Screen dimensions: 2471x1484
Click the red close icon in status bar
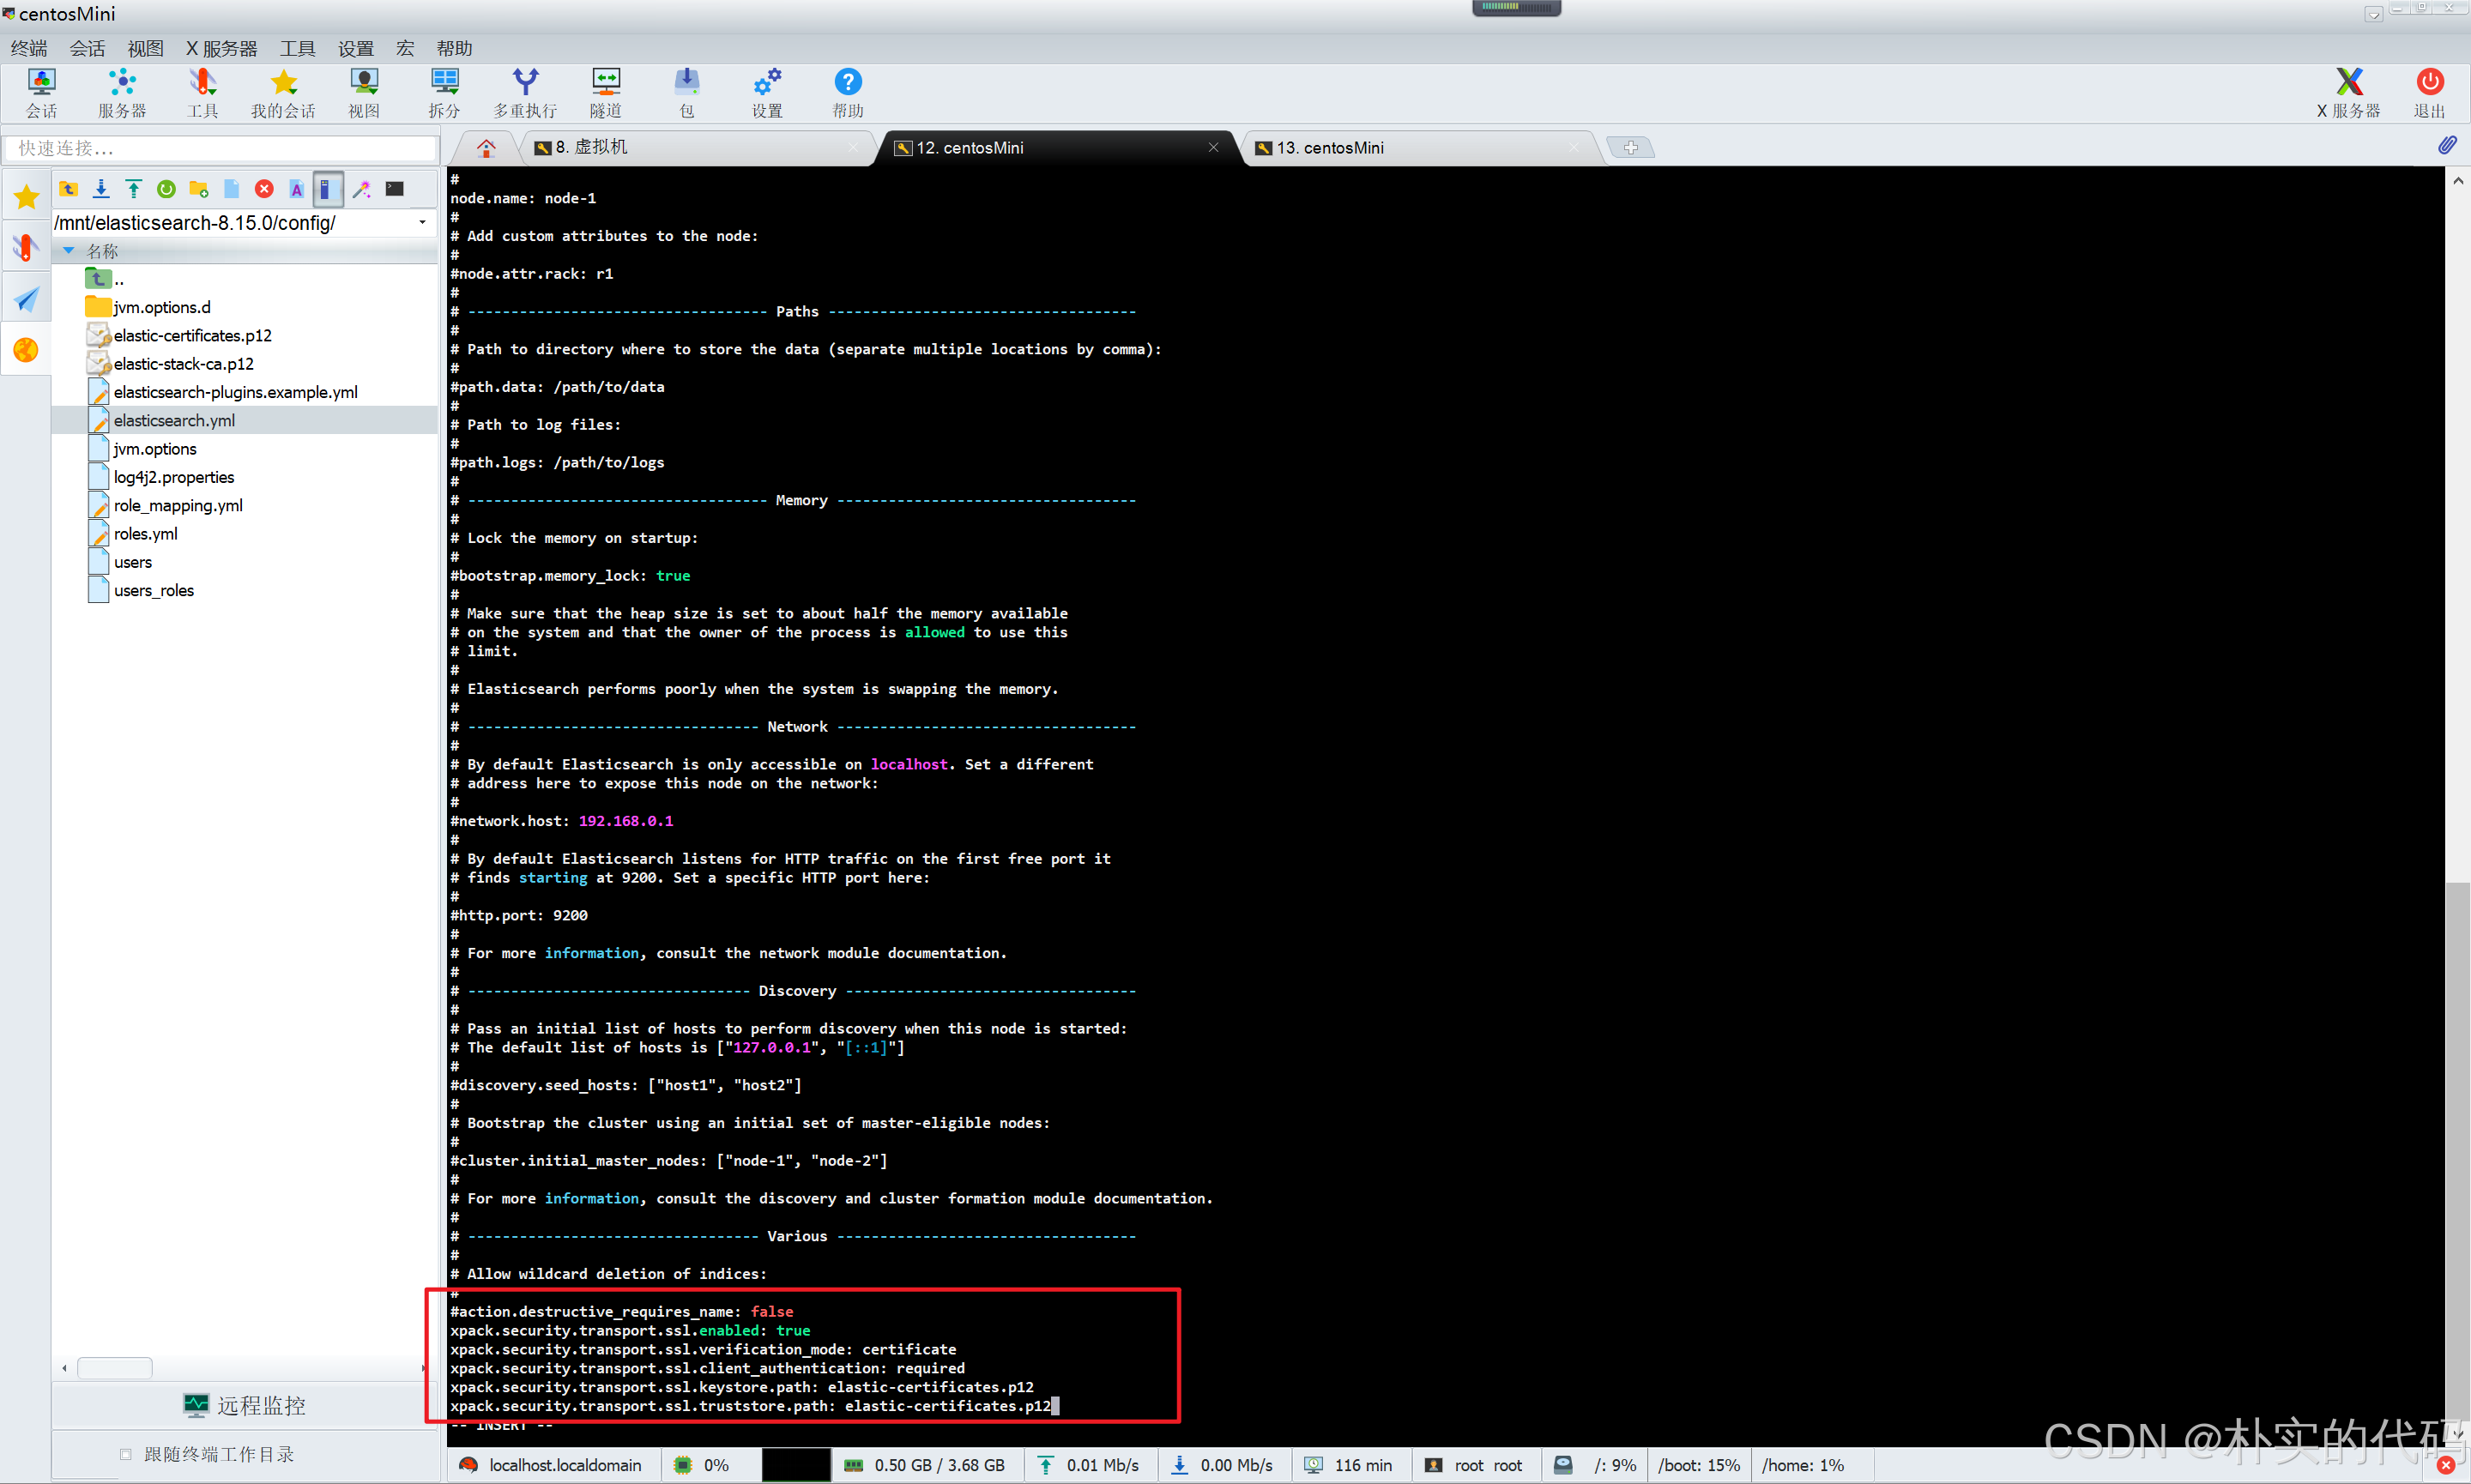pos(2445,1465)
